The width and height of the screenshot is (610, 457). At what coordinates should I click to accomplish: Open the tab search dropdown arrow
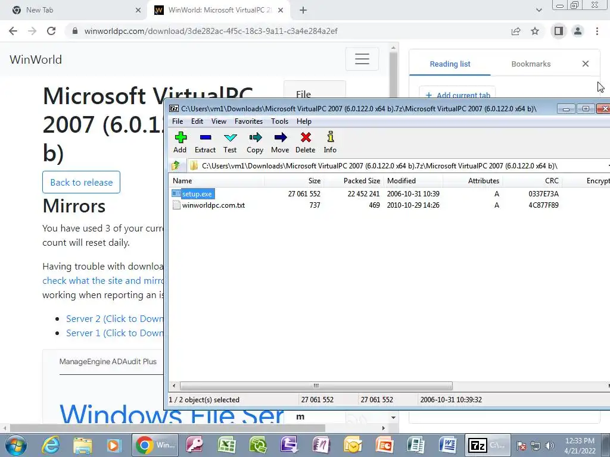(539, 11)
